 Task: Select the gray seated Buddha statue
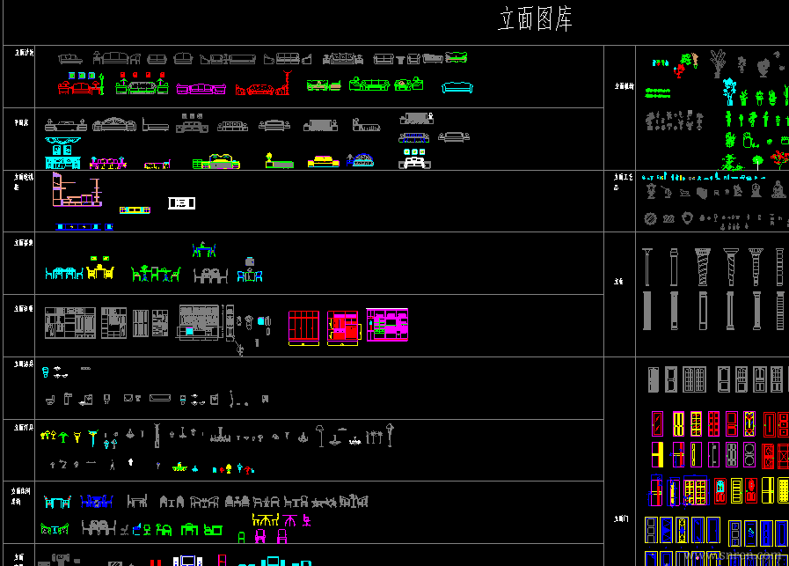click(x=778, y=189)
